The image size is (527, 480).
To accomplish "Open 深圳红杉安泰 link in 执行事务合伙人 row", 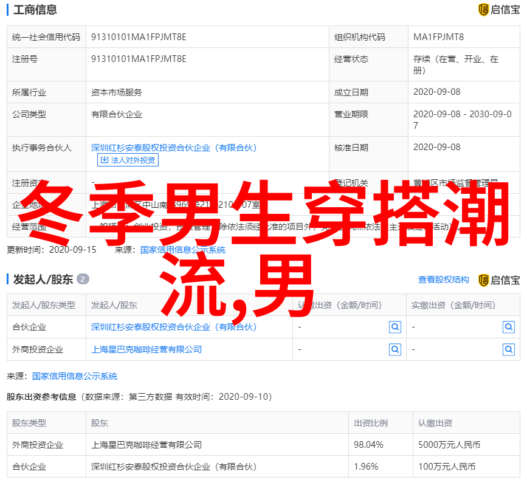I will click(174, 148).
